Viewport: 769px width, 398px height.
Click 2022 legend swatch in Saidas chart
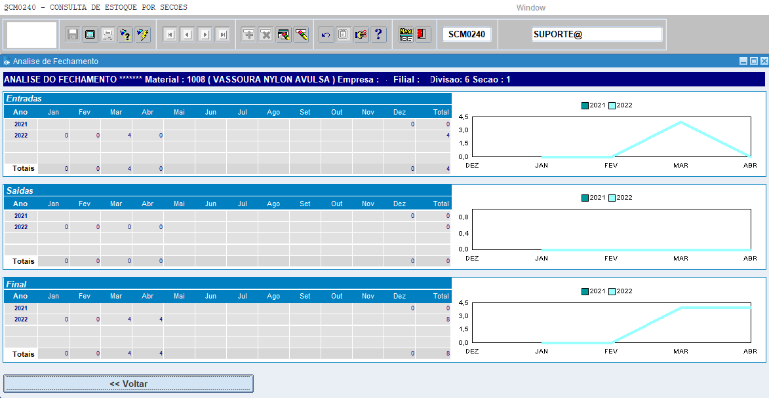pos(612,198)
